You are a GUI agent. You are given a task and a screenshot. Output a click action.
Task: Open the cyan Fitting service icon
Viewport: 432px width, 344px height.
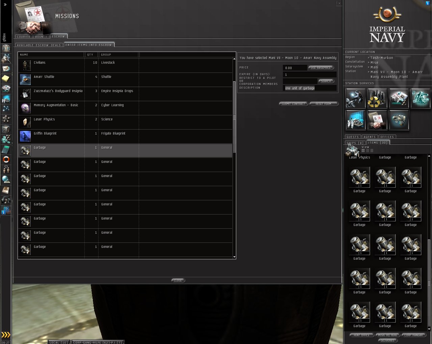(x=420, y=98)
